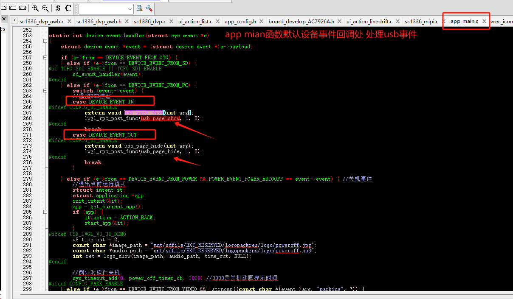This screenshot has height=299, width=513.
Task: Open the toolbar search combo dropdown
Action: coord(130,9)
